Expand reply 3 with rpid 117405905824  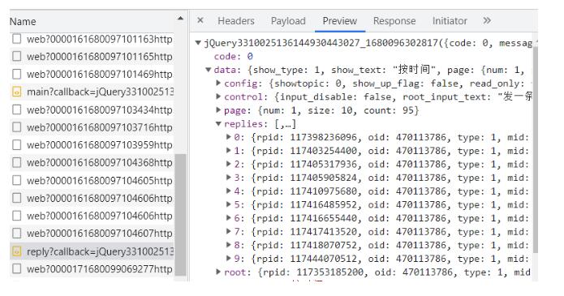pyautogui.click(x=228, y=178)
